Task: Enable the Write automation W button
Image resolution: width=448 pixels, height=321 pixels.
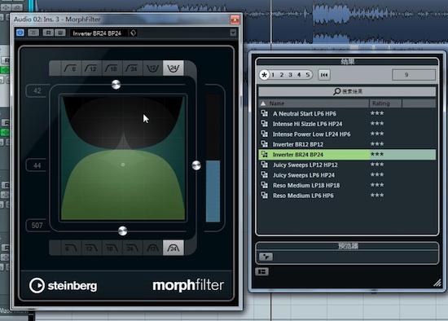Action: tap(60, 33)
